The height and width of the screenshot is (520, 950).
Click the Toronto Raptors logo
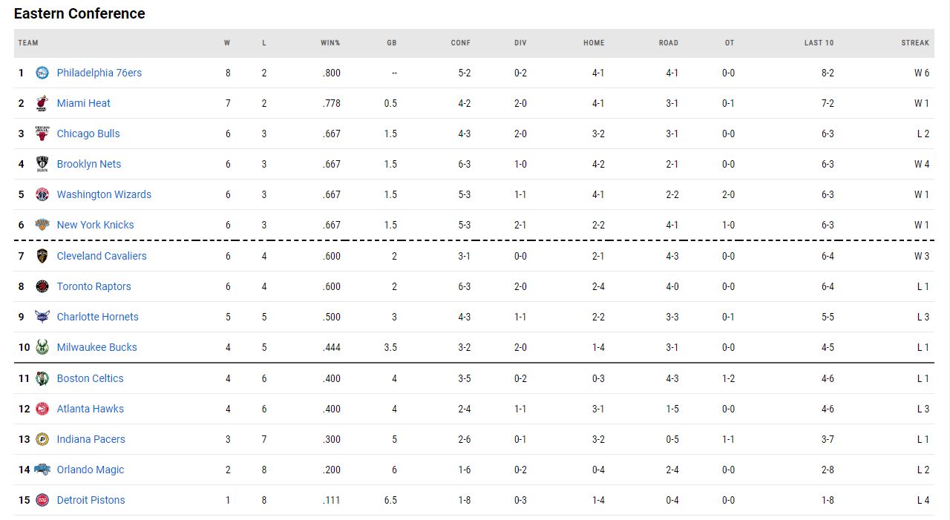(42, 286)
